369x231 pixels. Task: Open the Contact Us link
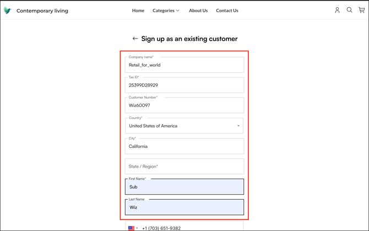(x=227, y=10)
